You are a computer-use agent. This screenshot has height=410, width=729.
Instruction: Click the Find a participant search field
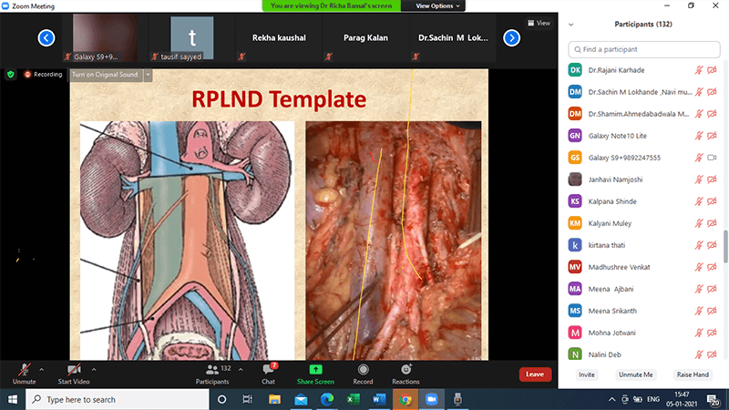[x=643, y=49]
